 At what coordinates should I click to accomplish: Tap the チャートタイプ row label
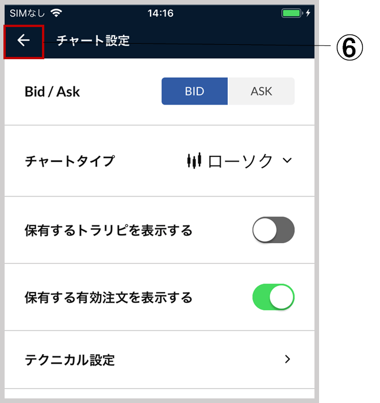click(70, 161)
